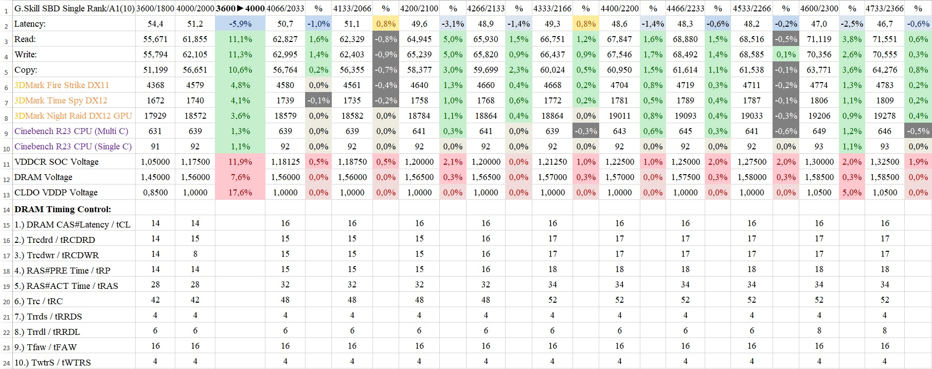Click the 4733/2366 column header cell

pyautogui.click(x=884, y=8)
